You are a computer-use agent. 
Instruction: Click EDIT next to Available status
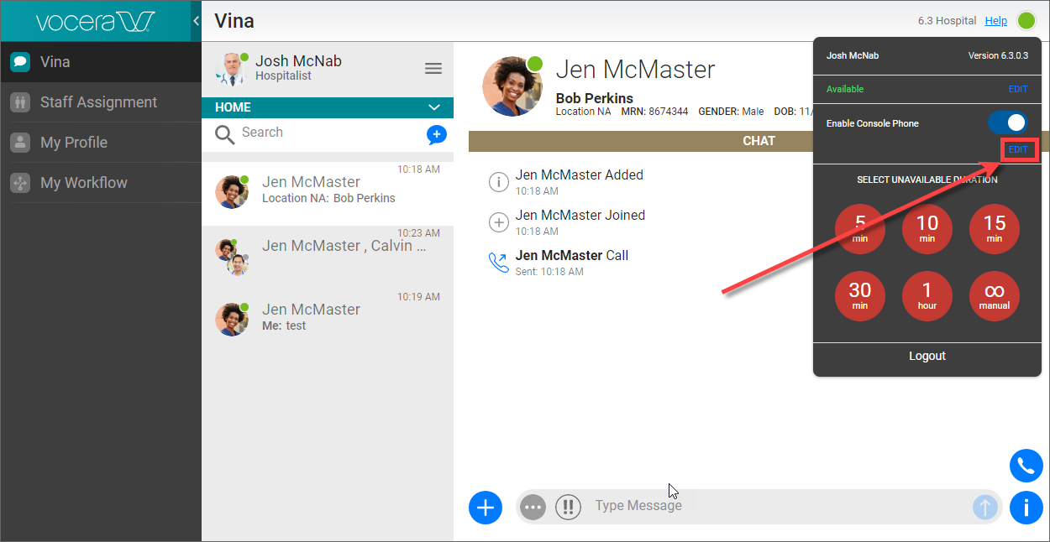(x=1017, y=89)
